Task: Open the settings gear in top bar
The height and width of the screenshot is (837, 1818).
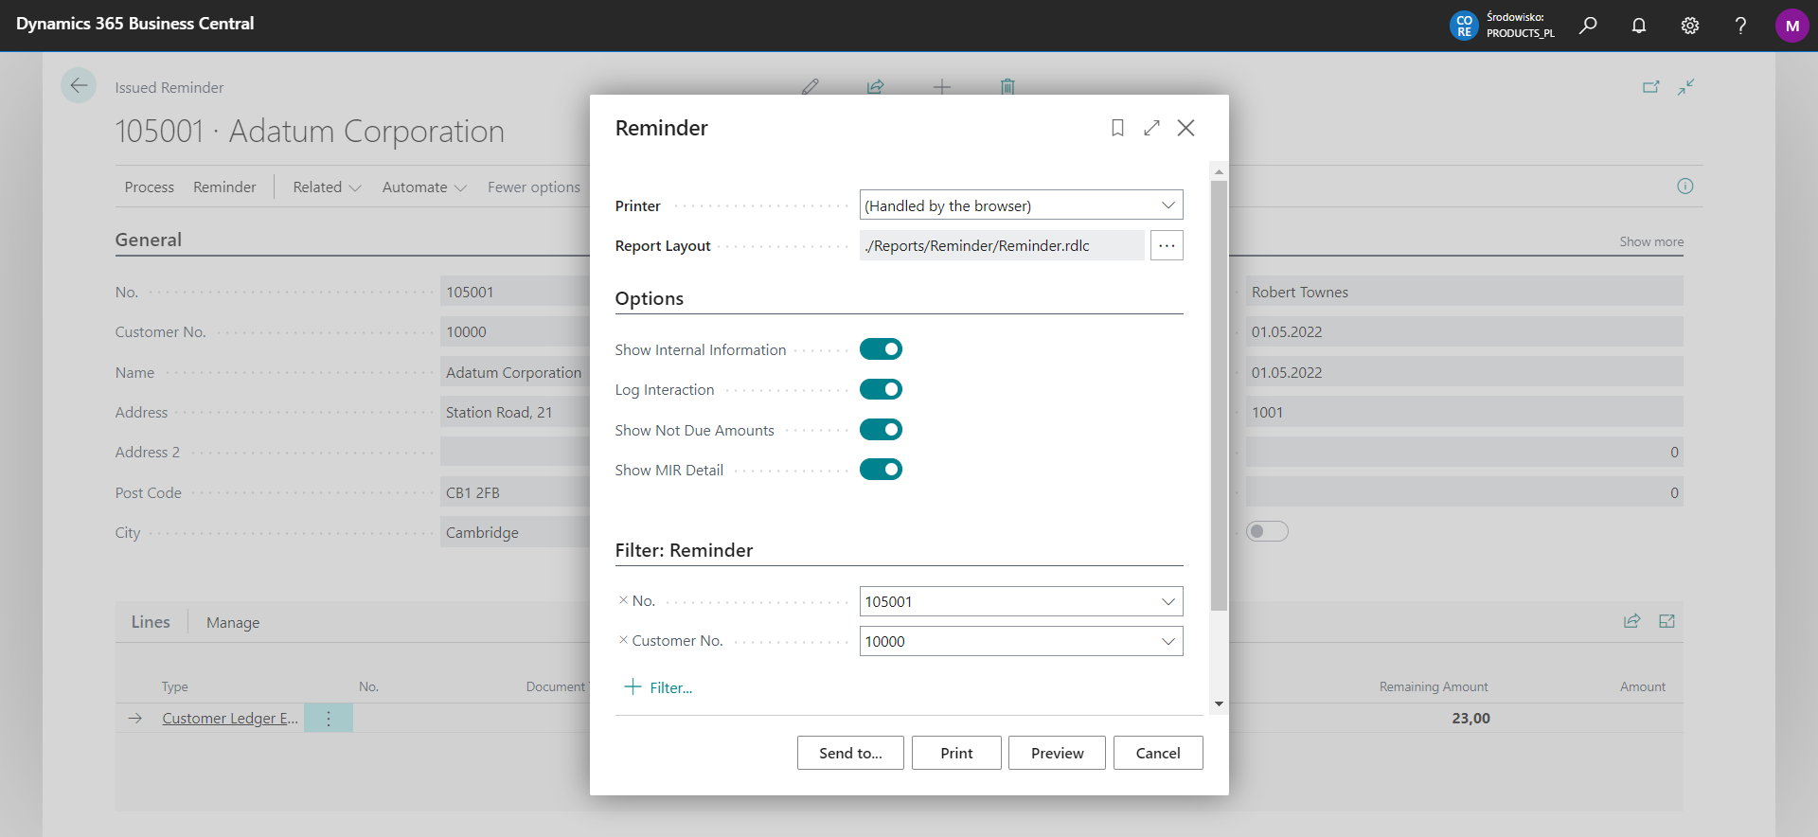Action: pyautogui.click(x=1690, y=26)
